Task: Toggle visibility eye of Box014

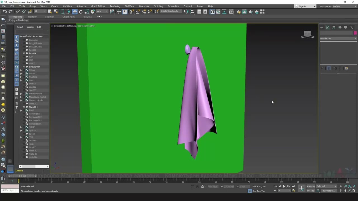Action: (24, 53)
